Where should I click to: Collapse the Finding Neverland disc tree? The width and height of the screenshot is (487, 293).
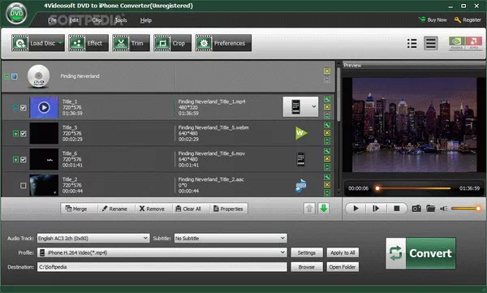(x=6, y=76)
